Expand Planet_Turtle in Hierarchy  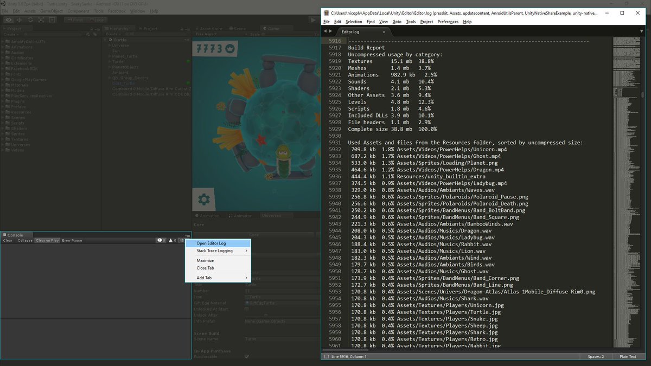tap(110, 56)
